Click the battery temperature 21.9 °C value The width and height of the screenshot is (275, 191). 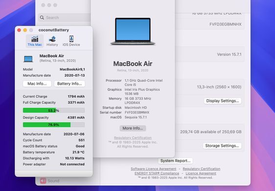[78, 152]
